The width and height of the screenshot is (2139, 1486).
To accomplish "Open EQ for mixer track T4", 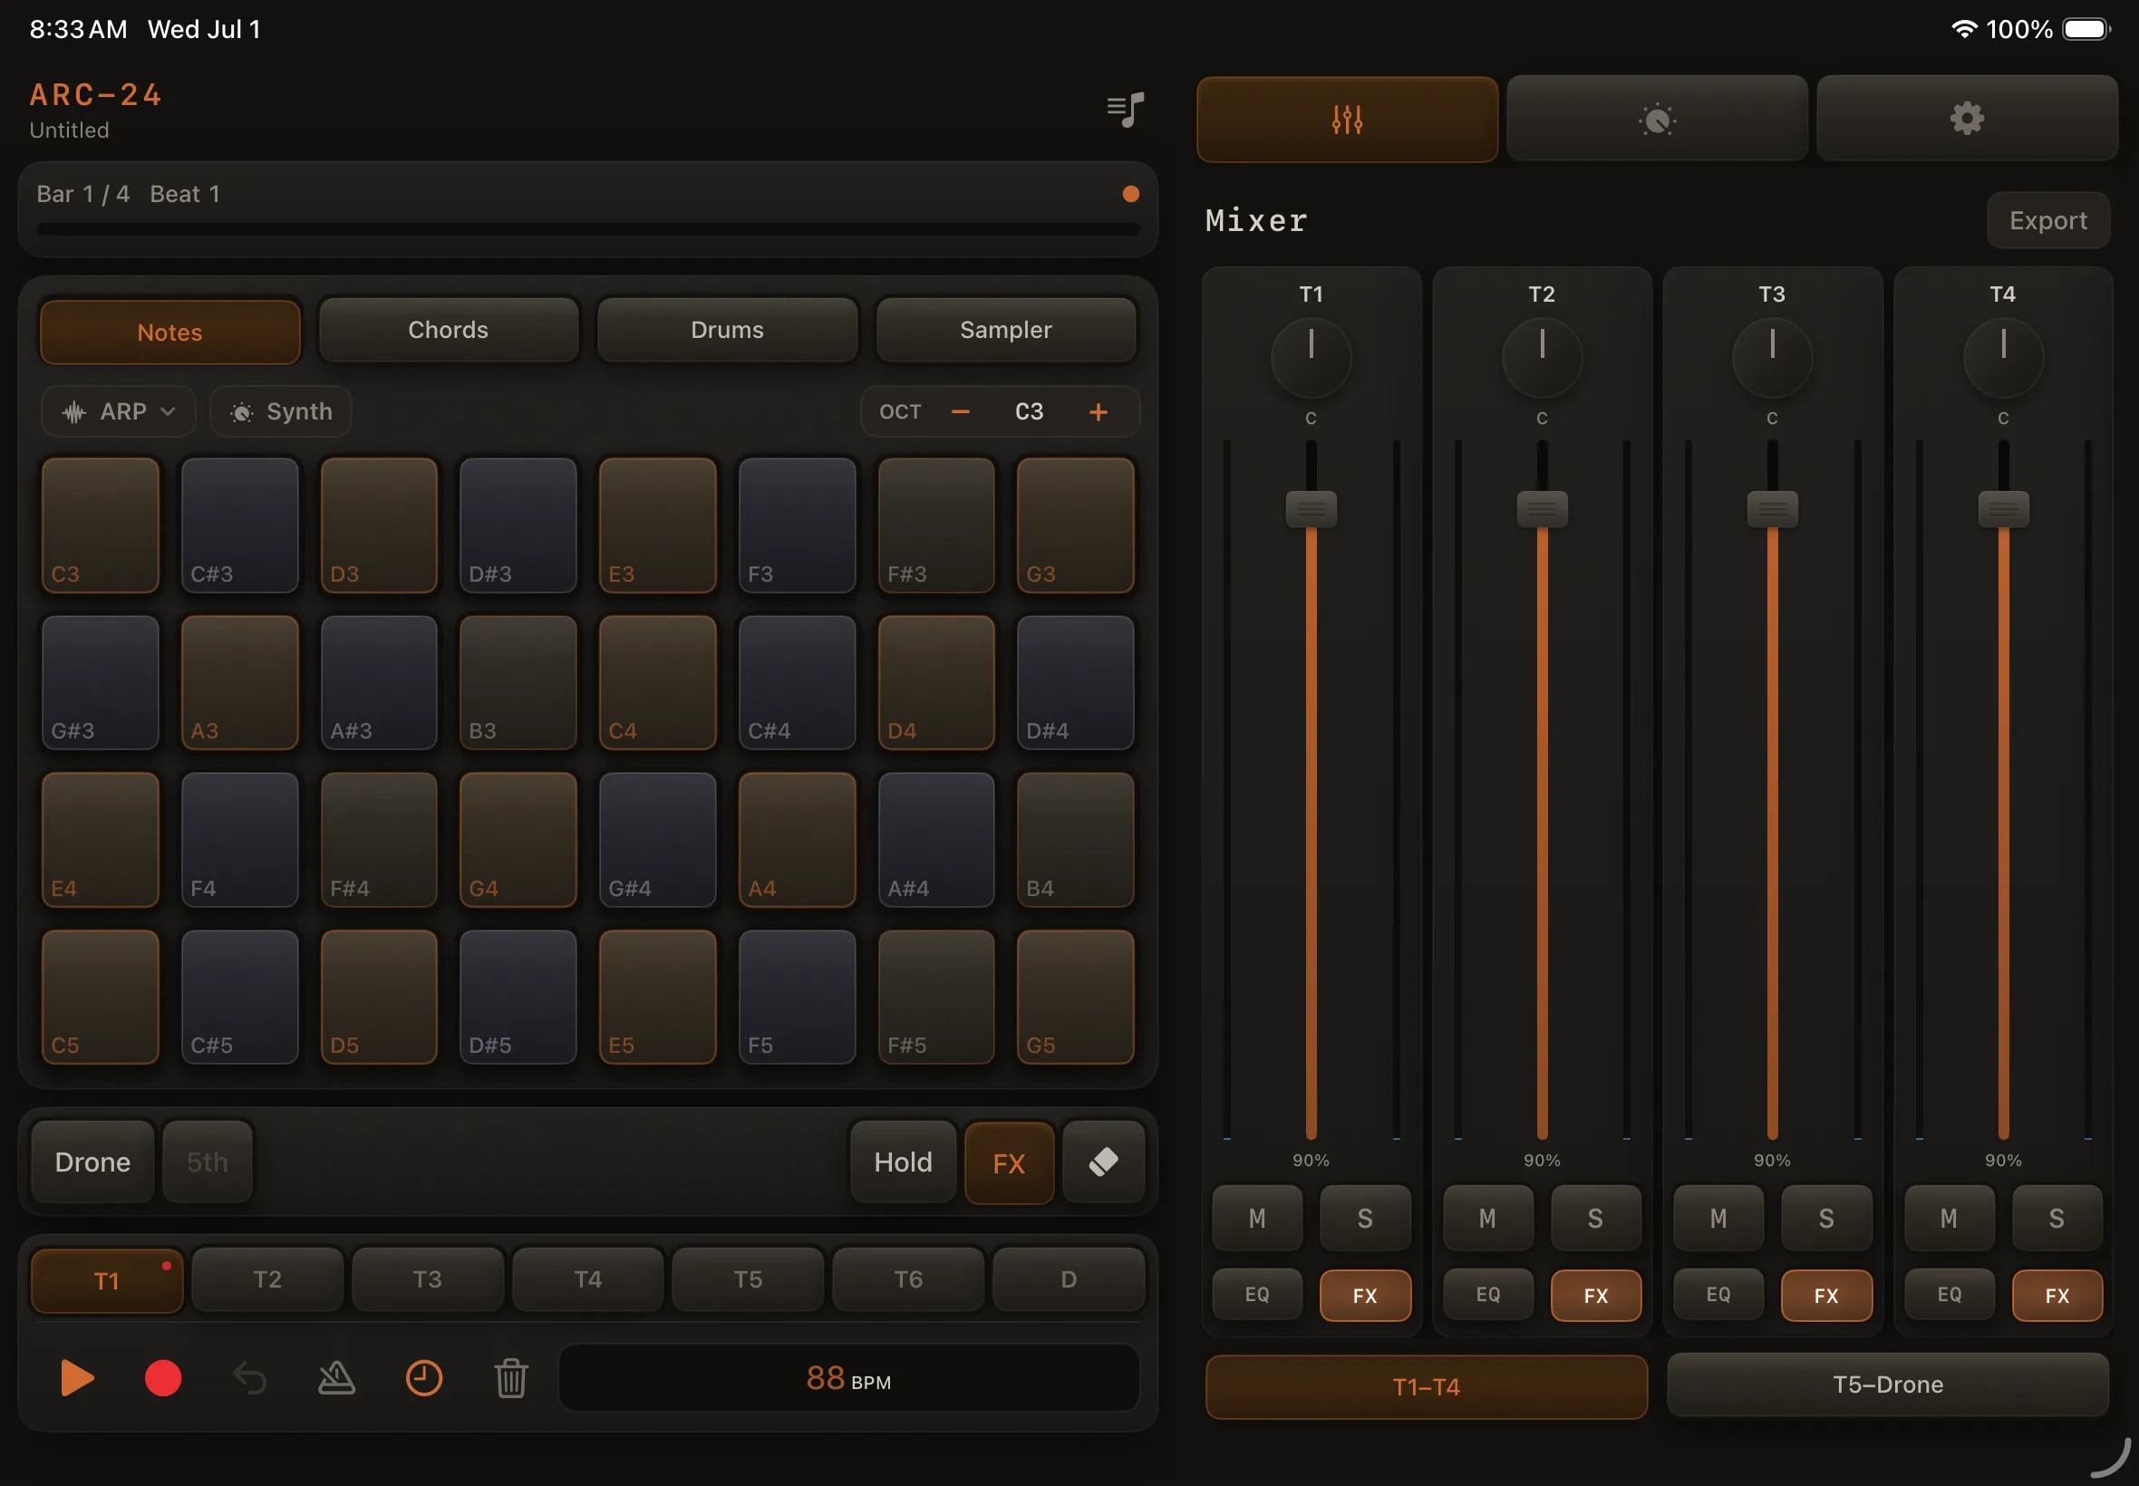I will tap(1948, 1294).
